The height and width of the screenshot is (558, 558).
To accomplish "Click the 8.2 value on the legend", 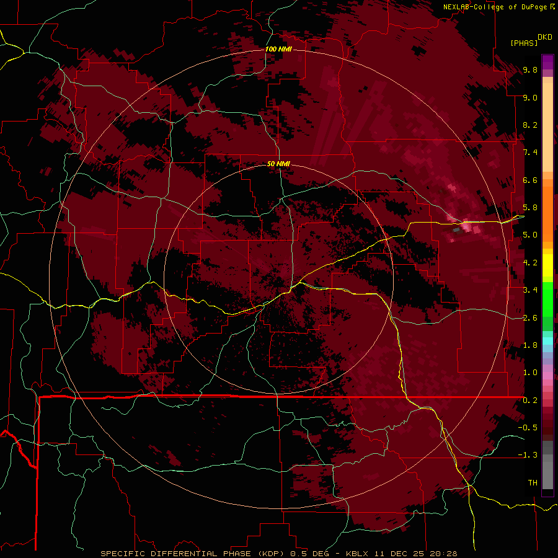I will point(530,125).
